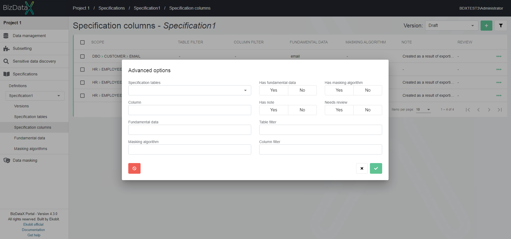
Task: Select Yes for Has masking algorithm
Action: click(339, 90)
